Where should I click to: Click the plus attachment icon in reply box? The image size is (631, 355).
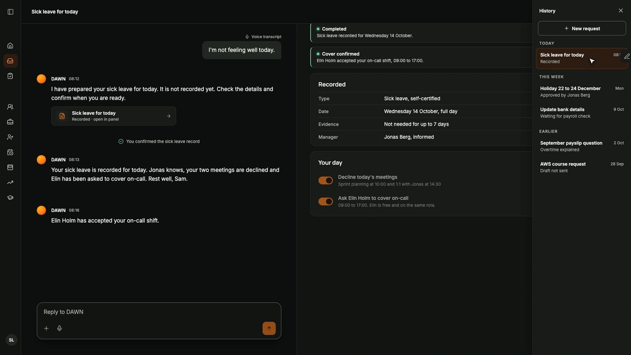tap(46, 328)
